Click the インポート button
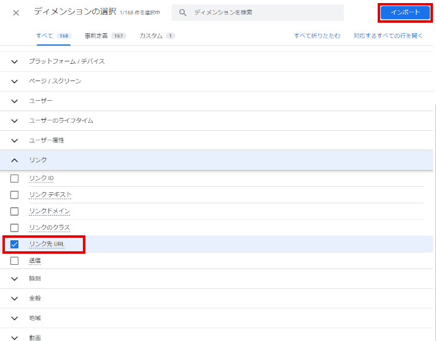The height and width of the screenshot is (341, 436). pos(405,12)
